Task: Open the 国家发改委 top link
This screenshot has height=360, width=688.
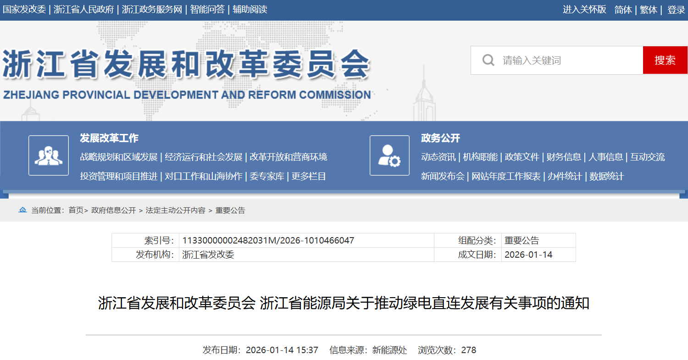Action: point(24,10)
